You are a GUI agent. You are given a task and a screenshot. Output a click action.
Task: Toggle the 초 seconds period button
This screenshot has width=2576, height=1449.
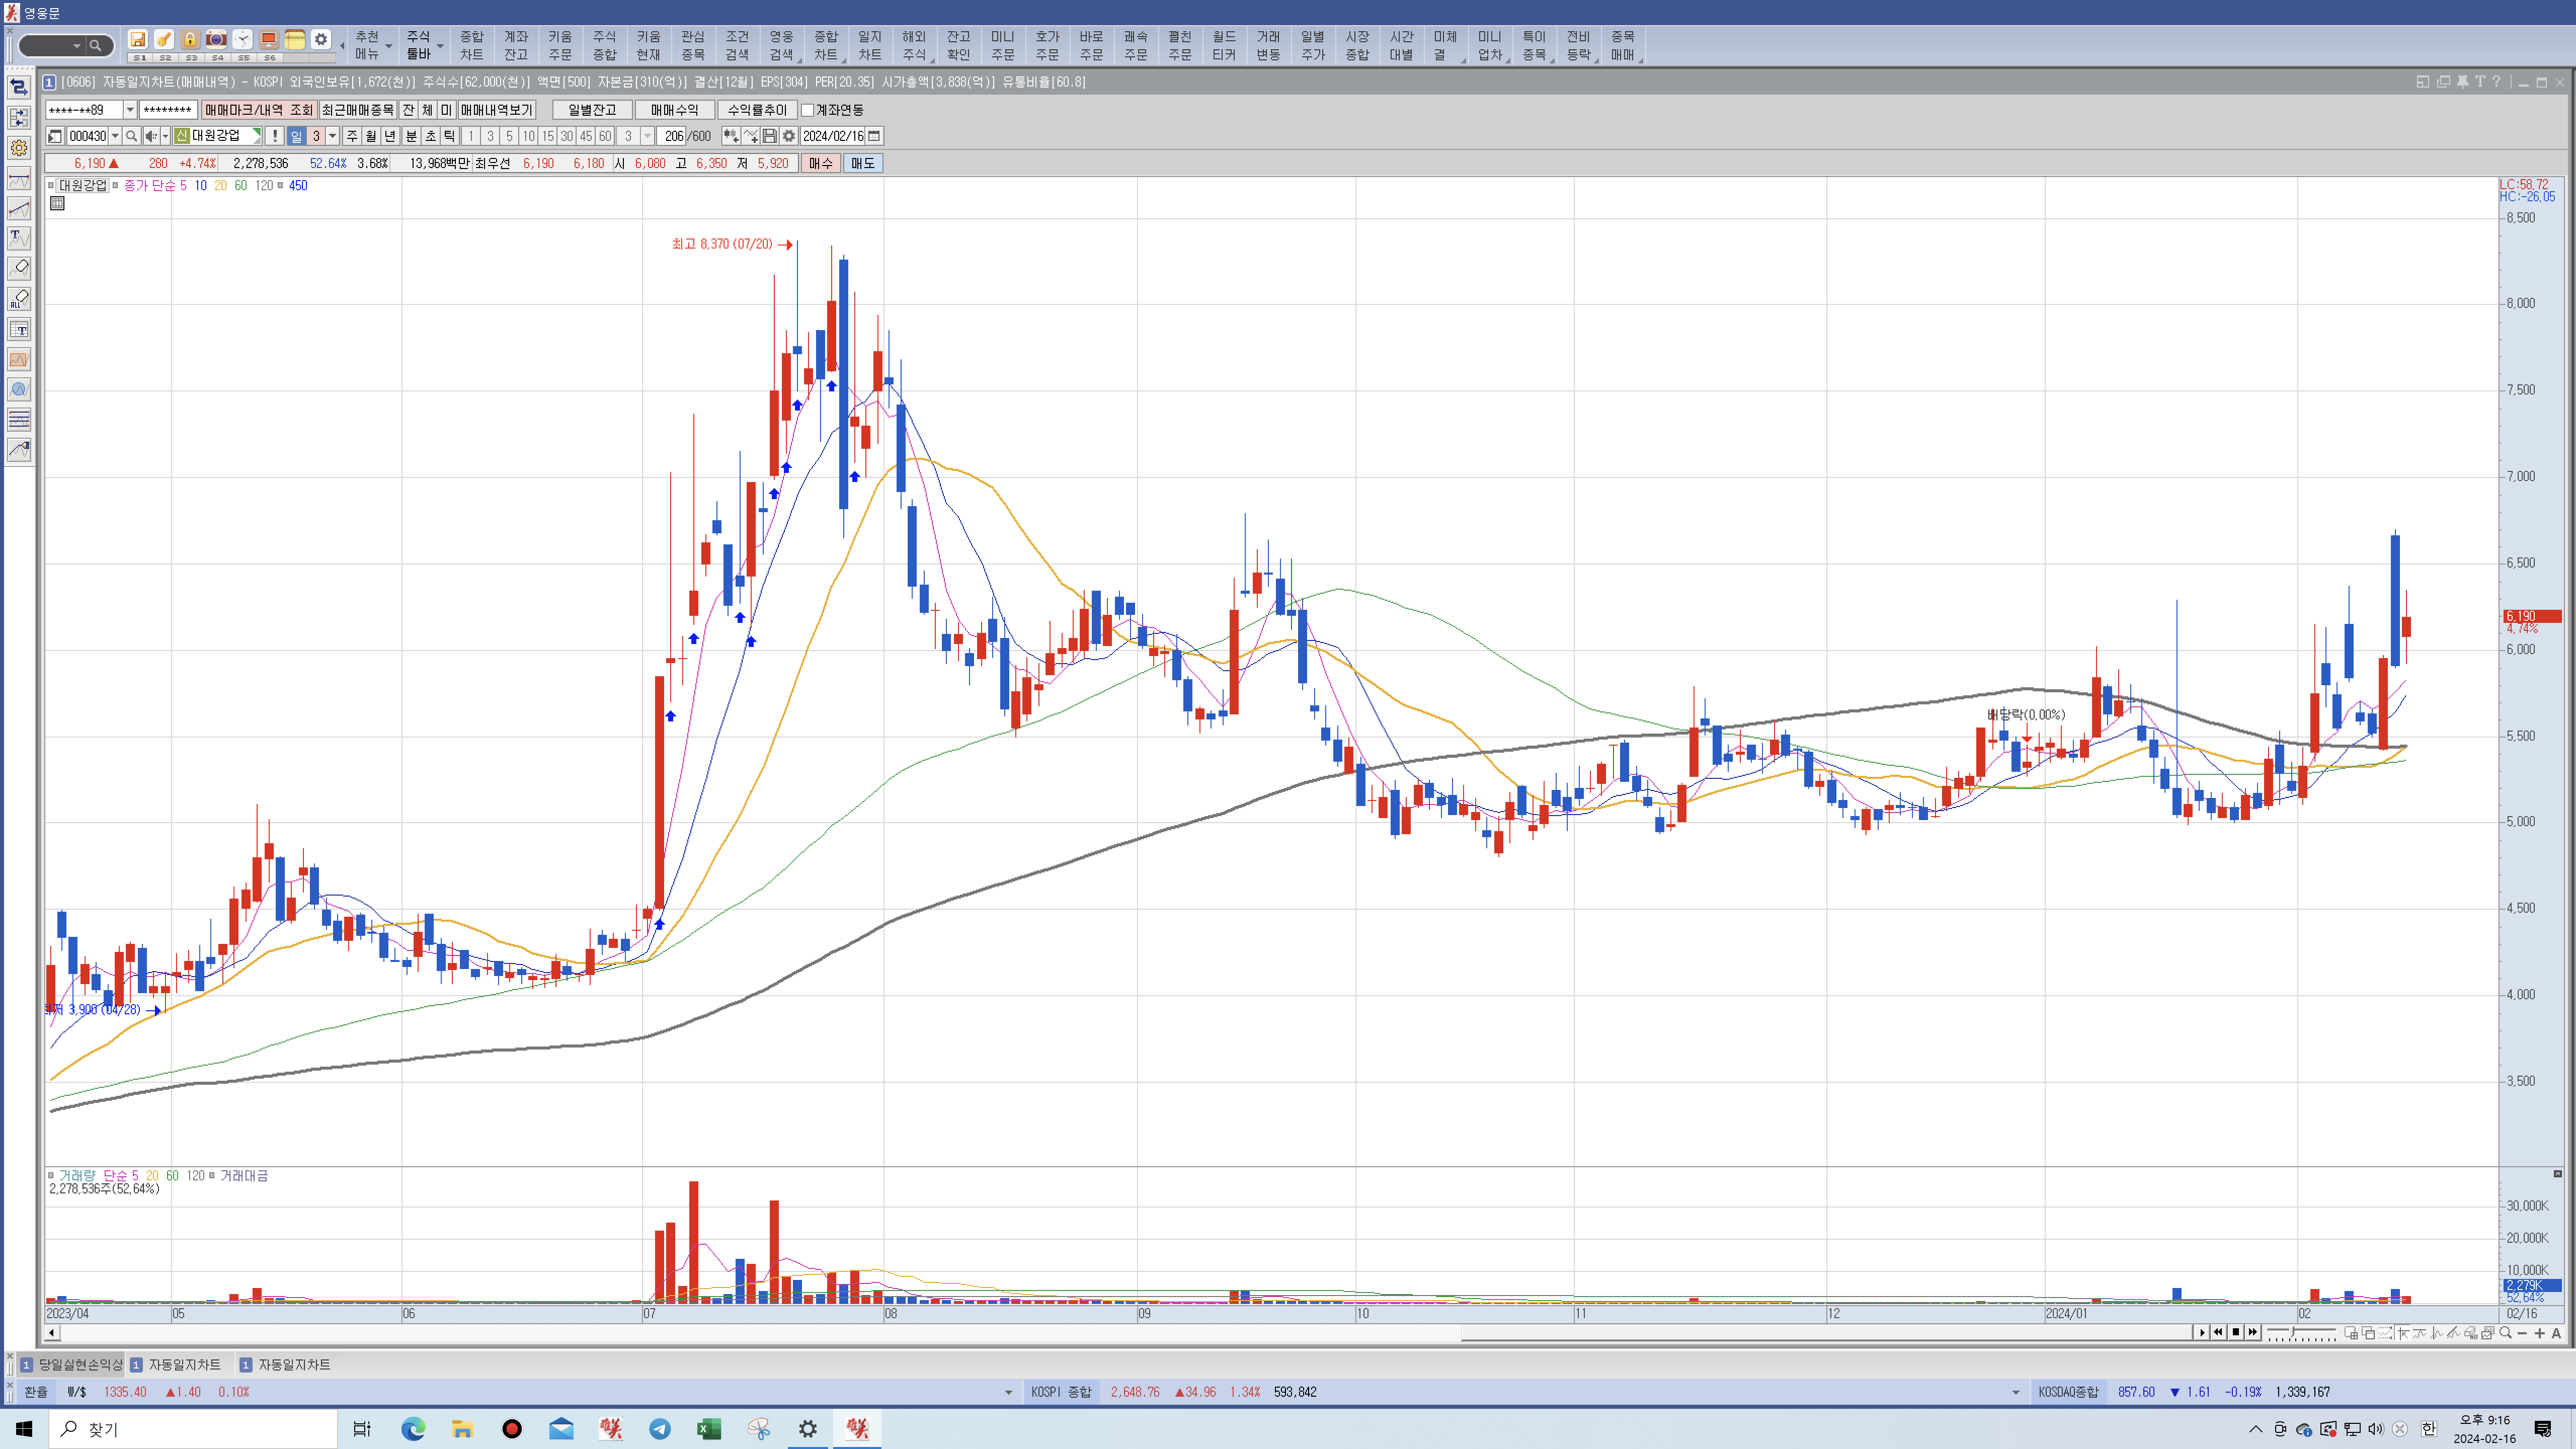click(x=431, y=136)
